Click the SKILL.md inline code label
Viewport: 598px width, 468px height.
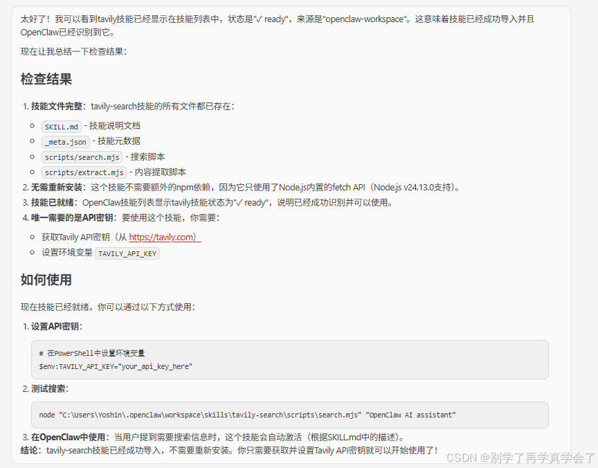[62, 127]
